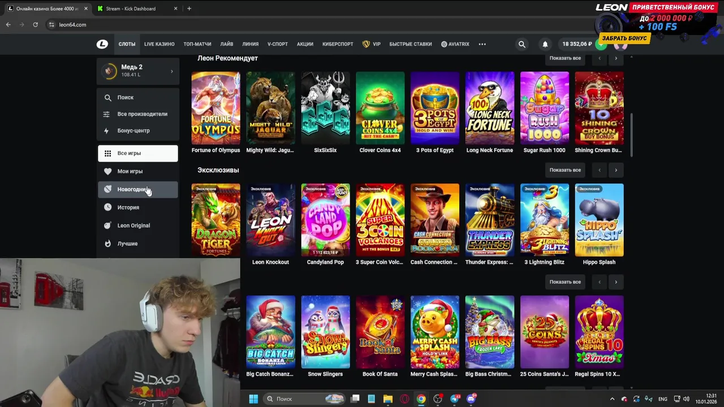Click the Leon logo icon
Viewport: 724px width, 407px height.
pyautogui.click(x=102, y=44)
